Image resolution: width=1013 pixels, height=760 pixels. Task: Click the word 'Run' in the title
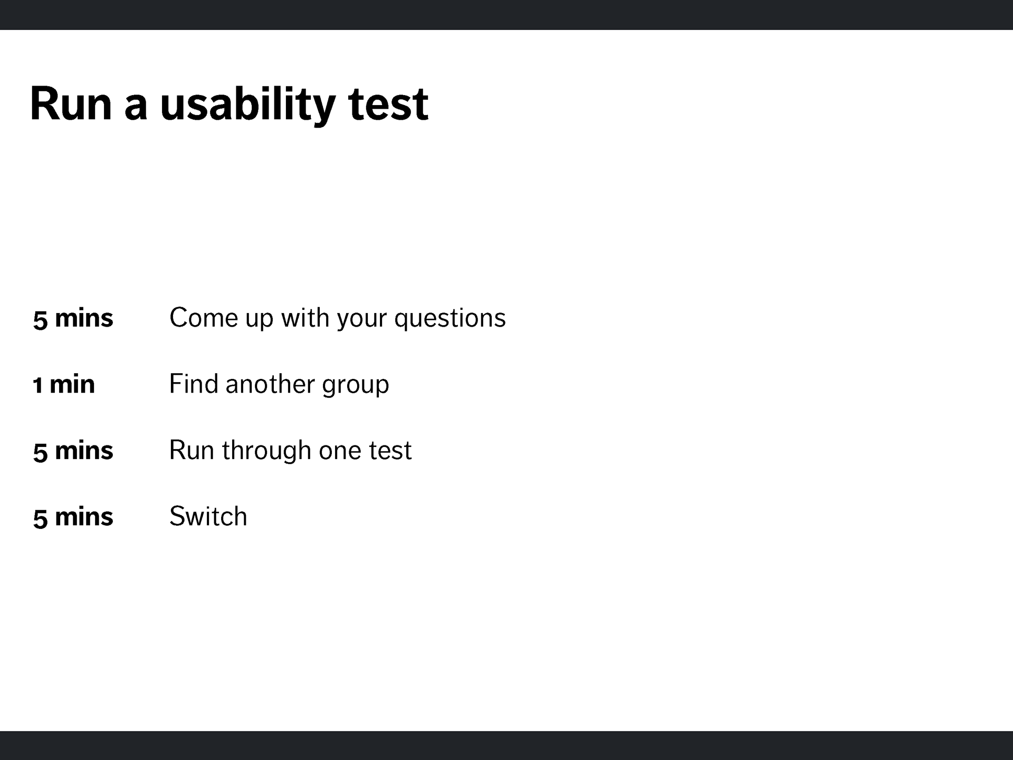[x=71, y=103]
